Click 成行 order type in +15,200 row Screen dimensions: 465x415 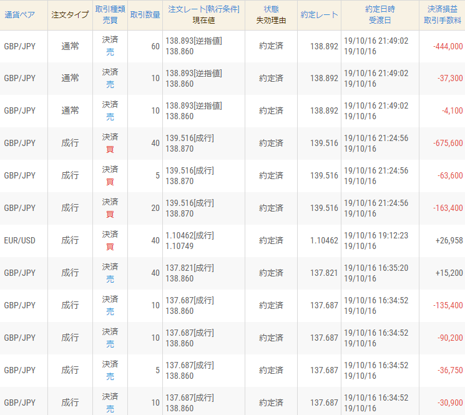[x=70, y=273]
